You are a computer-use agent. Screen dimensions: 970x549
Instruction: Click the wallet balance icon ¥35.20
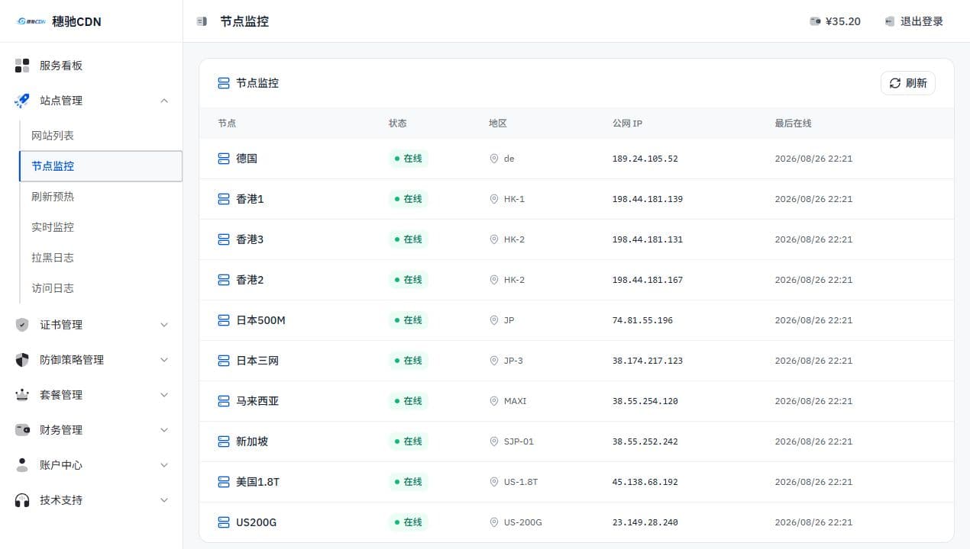coord(816,21)
